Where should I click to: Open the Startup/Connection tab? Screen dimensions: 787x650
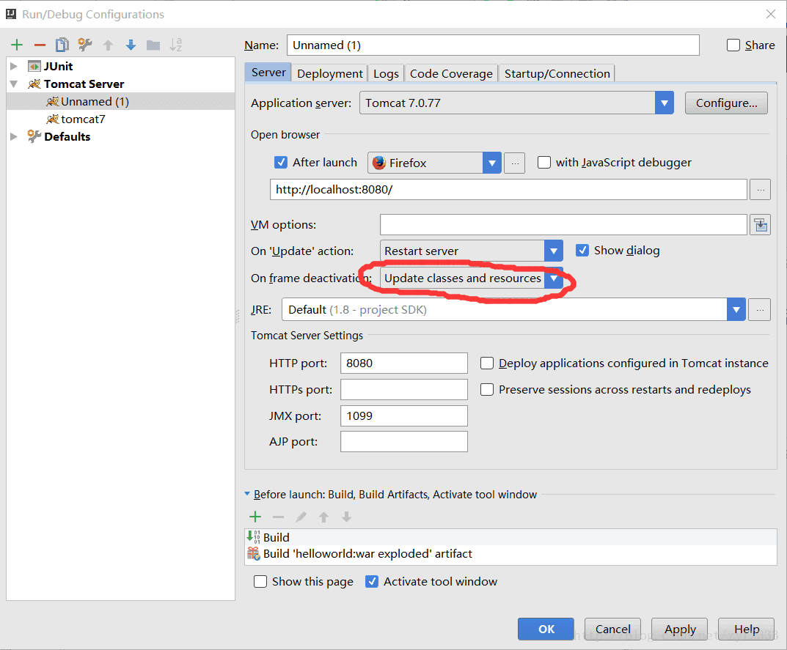557,74
